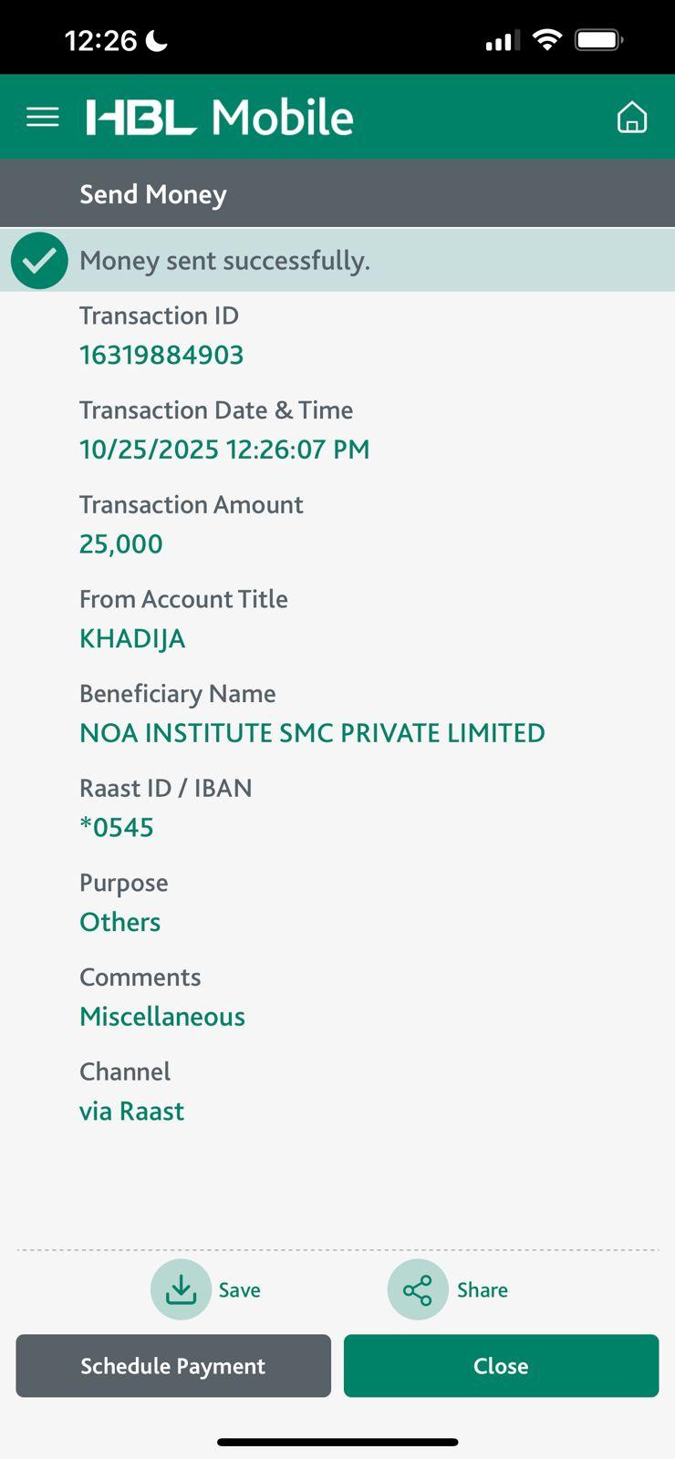Tap the Share icon
Image resolution: width=675 pixels, height=1459 pixels.
coord(418,1289)
